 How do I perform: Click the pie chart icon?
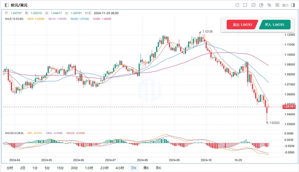coord(262,5)
